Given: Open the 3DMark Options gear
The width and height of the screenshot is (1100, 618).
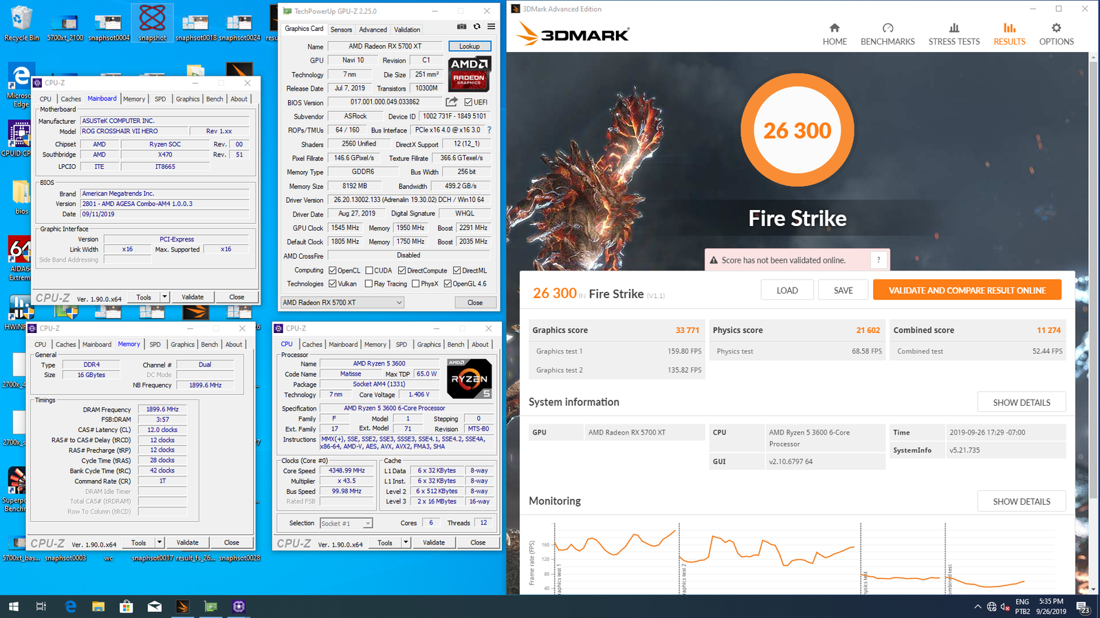Looking at the screenshot, I should pyautogui.click(x=1056, y=28).
